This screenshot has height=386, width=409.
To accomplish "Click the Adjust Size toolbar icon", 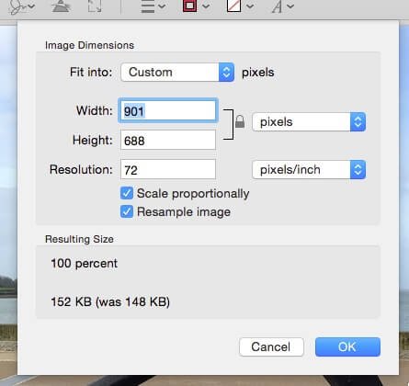I will [95, 6].
